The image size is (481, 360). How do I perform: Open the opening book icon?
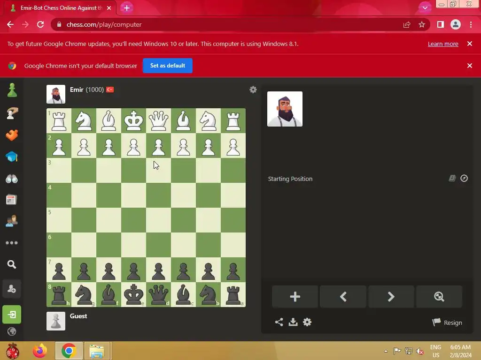[x=452, y=178]
